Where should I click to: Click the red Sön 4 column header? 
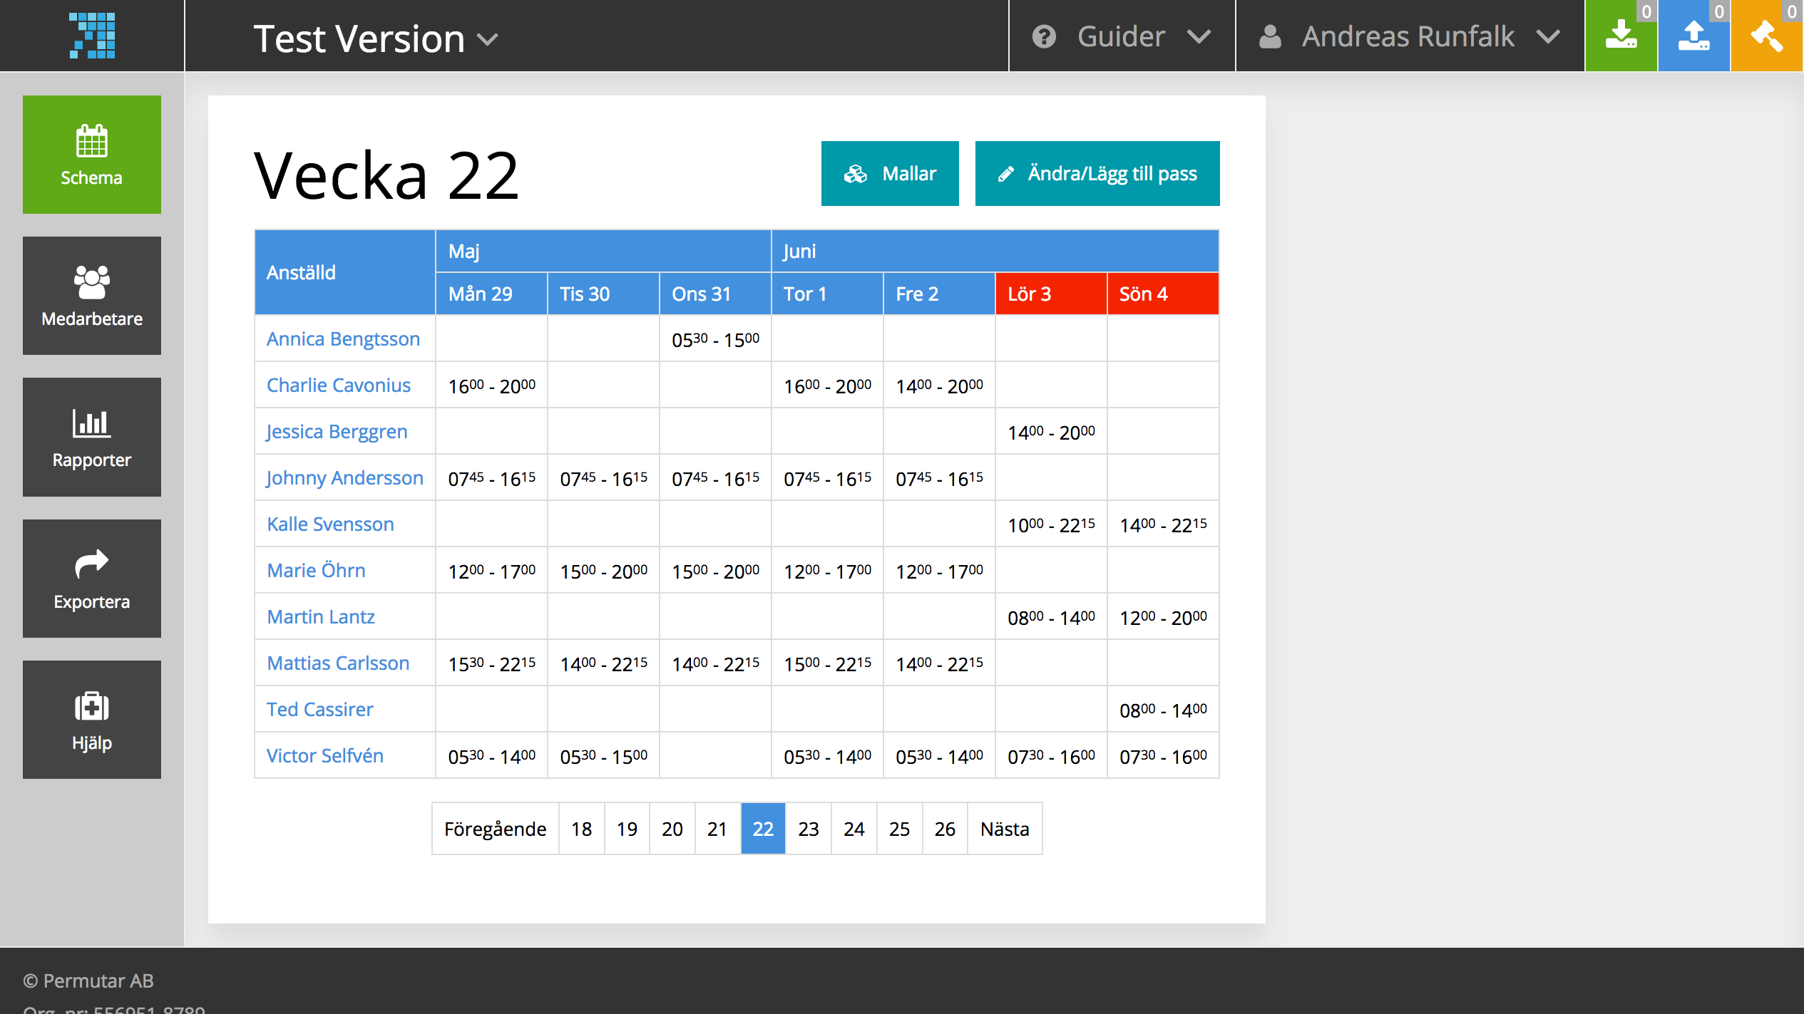(x=1163, y=294)
